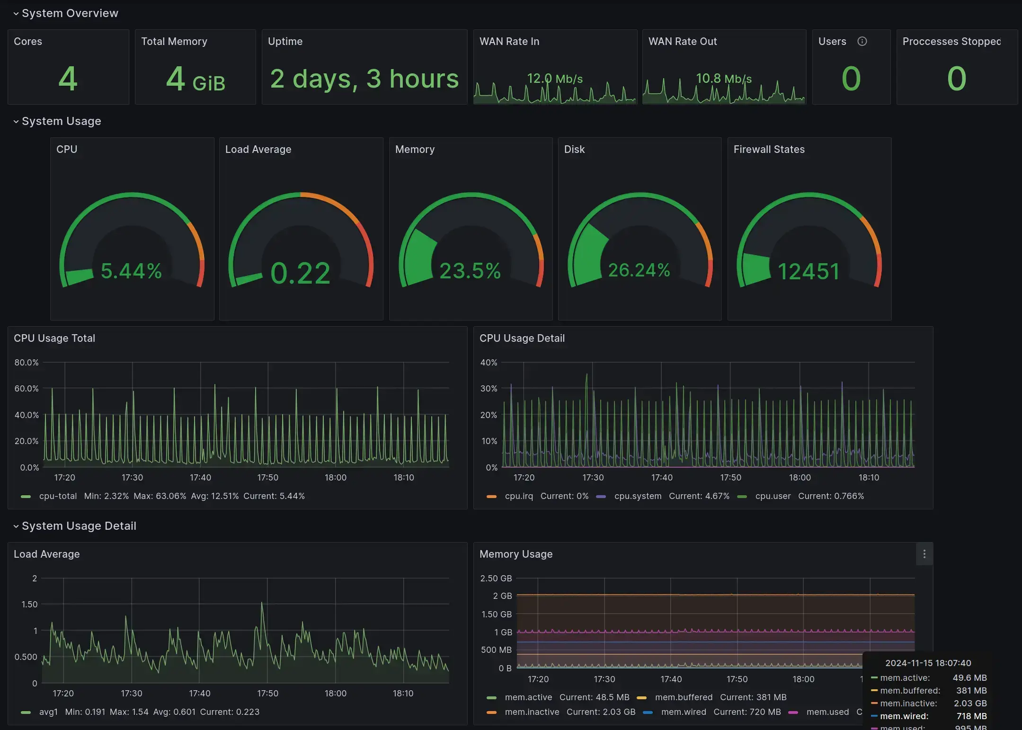
Task: Click 'Avg: 0.601' in avg1 legend
Action: tap(174, 712)
